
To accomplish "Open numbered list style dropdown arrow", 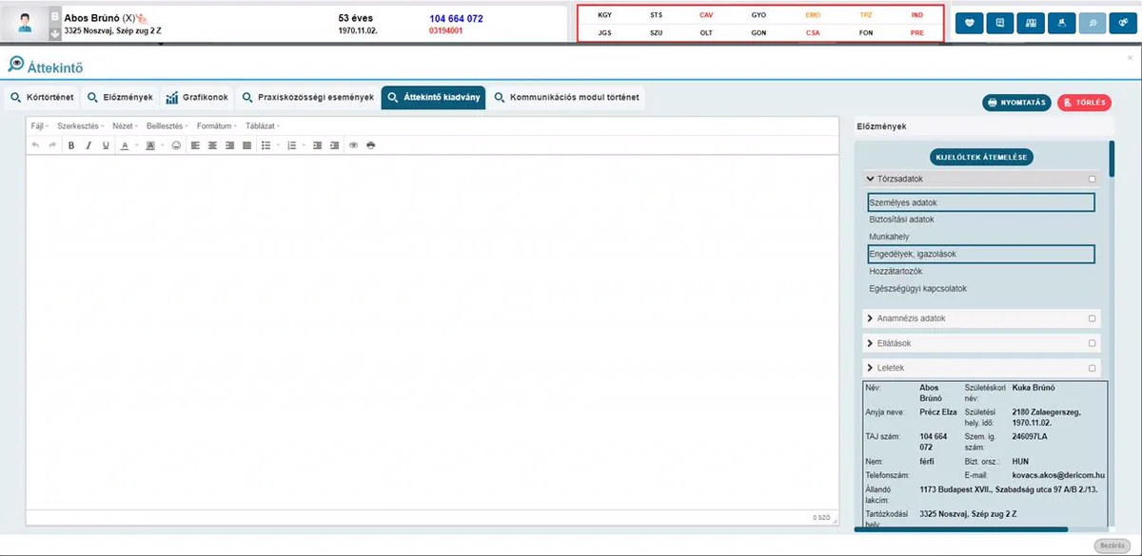I will (302, 145).
